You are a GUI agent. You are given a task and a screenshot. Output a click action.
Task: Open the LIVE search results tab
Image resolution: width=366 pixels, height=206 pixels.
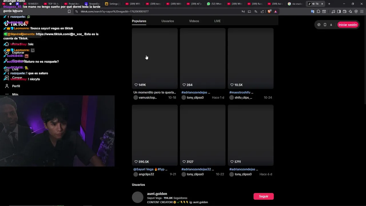point(217,21)
